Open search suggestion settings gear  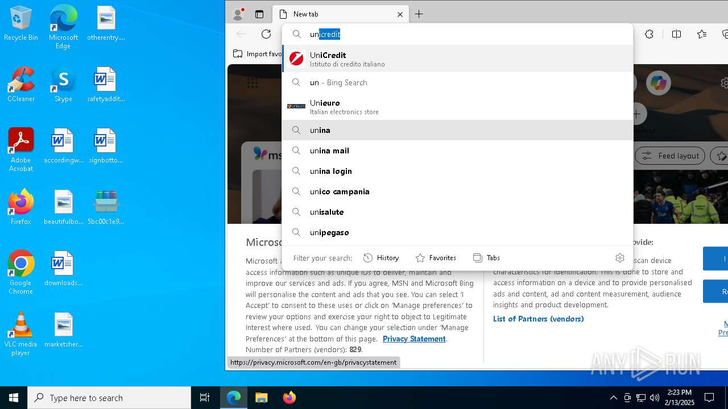point(620,258)
